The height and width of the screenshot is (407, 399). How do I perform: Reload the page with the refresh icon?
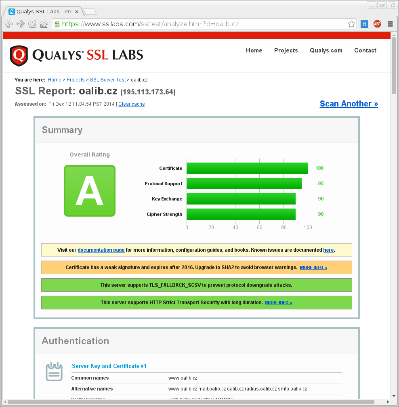(x=32, y=24)
